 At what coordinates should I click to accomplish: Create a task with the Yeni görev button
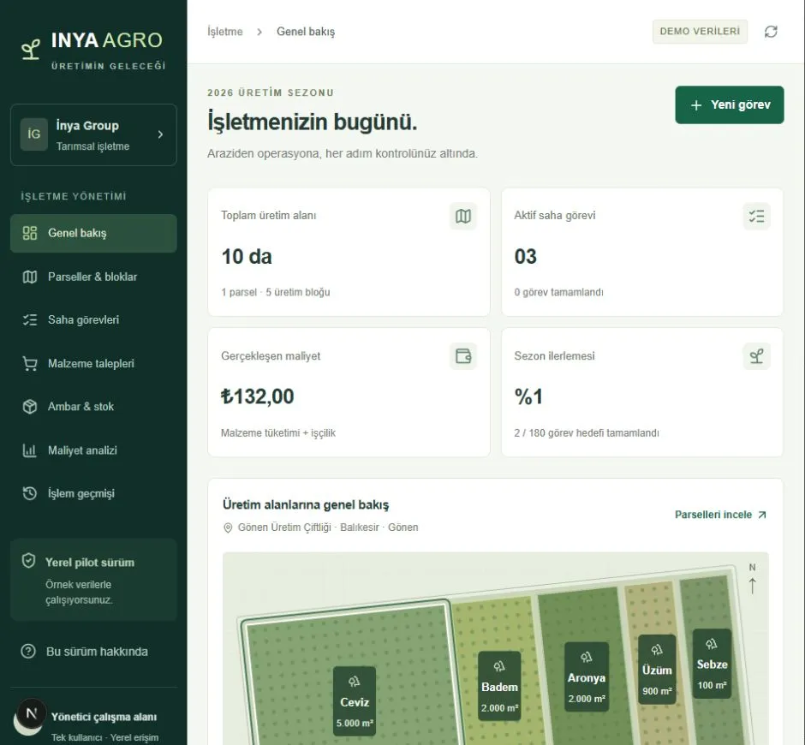coord(729,104)
